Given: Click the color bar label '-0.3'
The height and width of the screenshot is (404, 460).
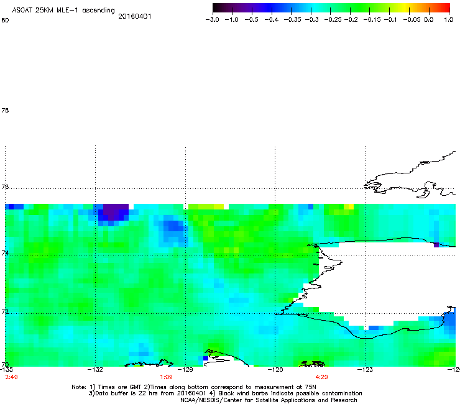Looking at the screenshot, I should coord(311,20).
